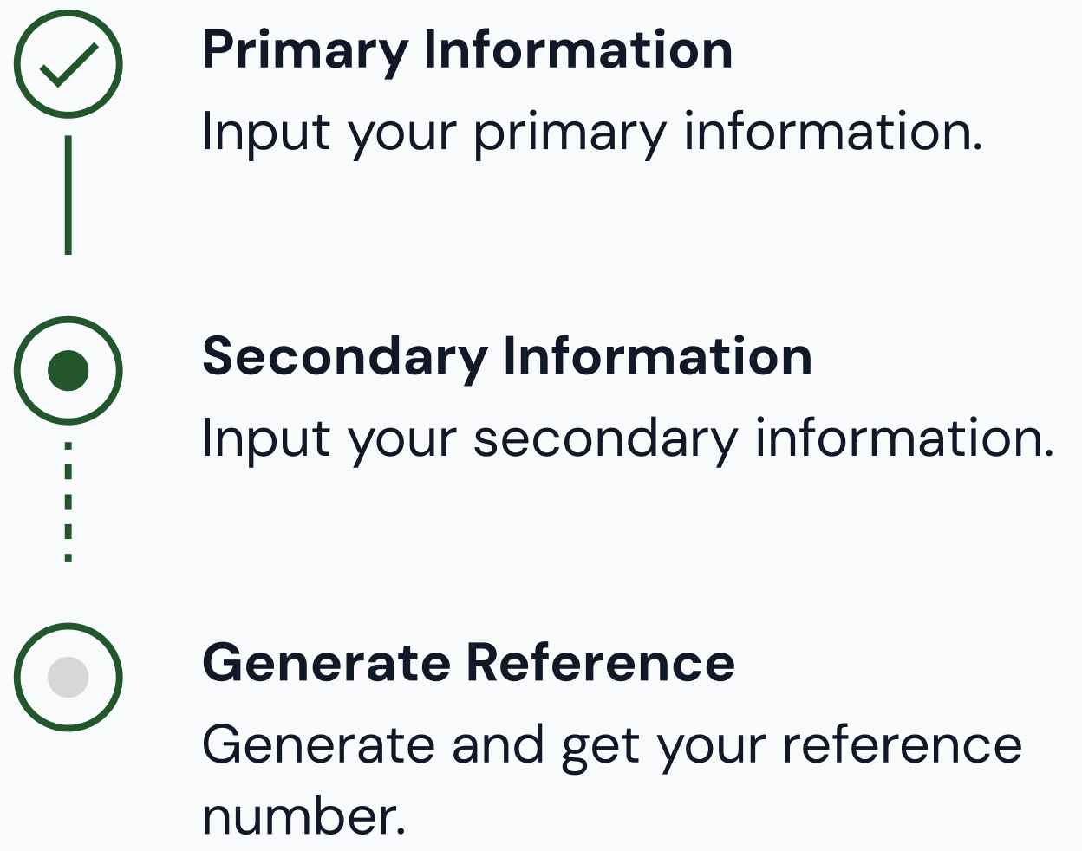Select the word 'Secondary' in second heading

click(345, 357)
